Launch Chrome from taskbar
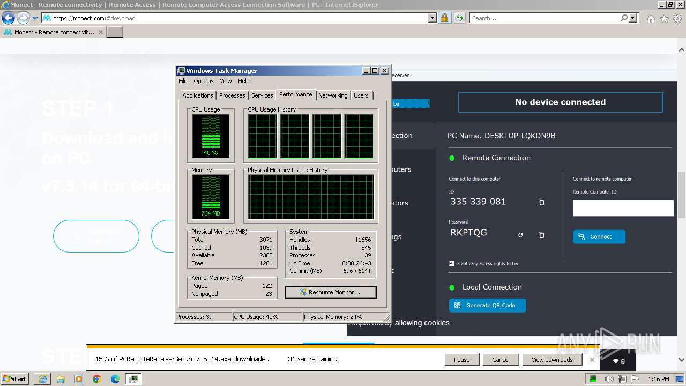Viewport: 686px width, 386px height. coord(97,379)
